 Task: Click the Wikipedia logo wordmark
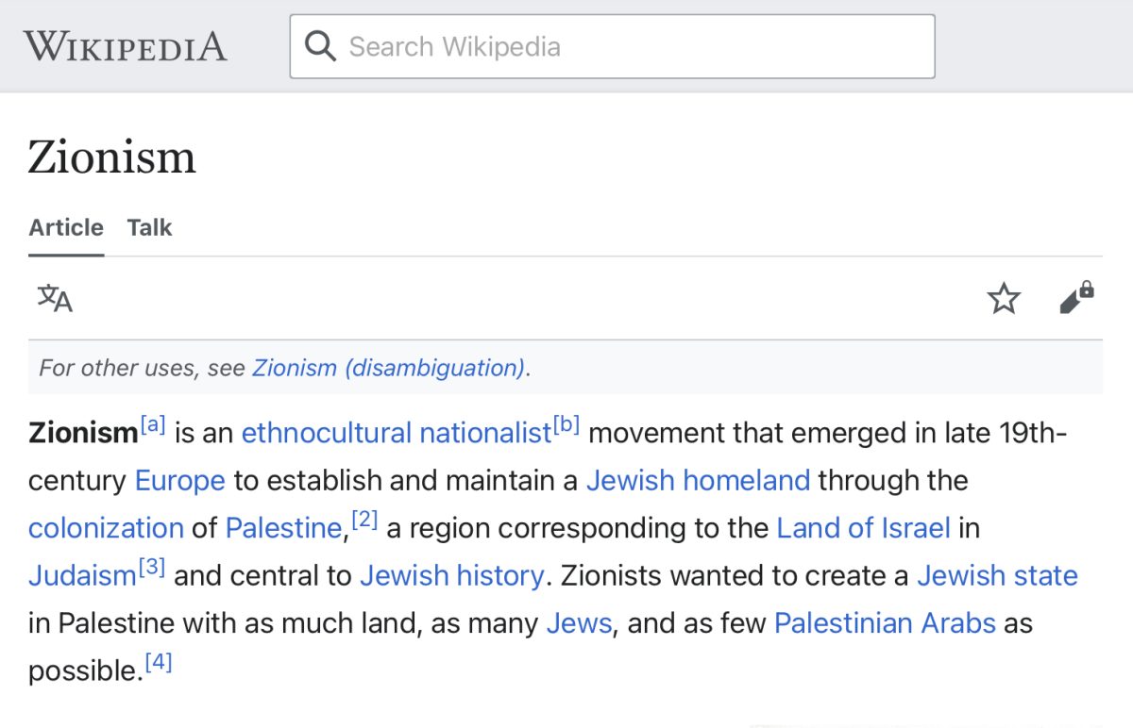tap(126, 46)
